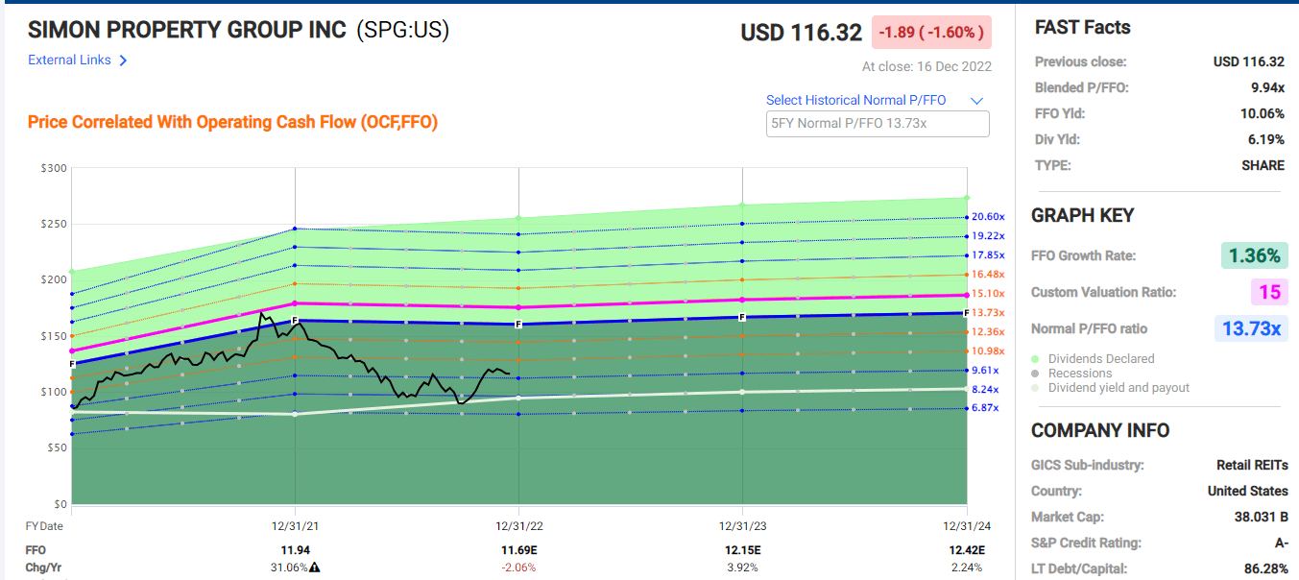Click the 13.73x line label on chart
1299x580 pixels.
(x=988, y=313)
